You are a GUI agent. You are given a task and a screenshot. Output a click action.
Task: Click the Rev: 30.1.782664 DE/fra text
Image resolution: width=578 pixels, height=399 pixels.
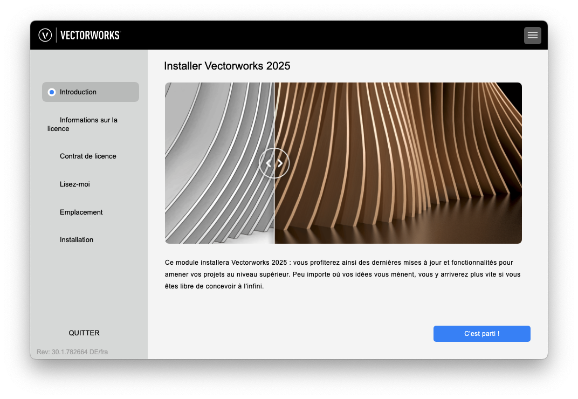(x=72, y=352)
